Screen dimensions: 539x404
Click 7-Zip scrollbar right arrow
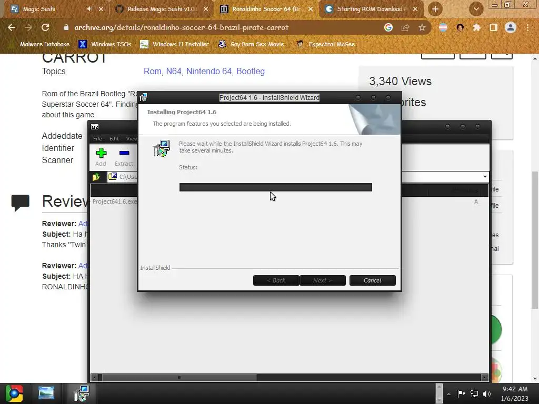click(x=484, y=377)
